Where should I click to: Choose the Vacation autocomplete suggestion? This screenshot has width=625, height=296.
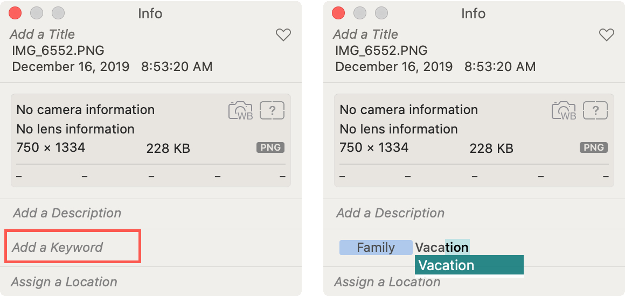coord(469,265)
